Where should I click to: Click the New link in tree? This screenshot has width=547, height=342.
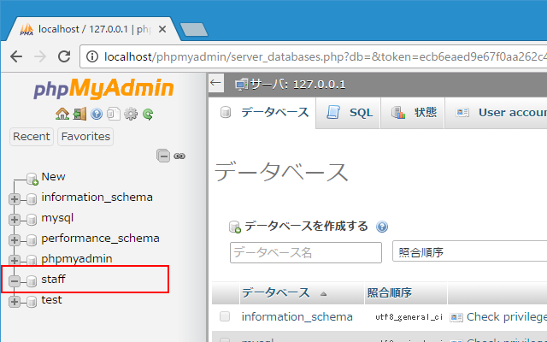53,177
